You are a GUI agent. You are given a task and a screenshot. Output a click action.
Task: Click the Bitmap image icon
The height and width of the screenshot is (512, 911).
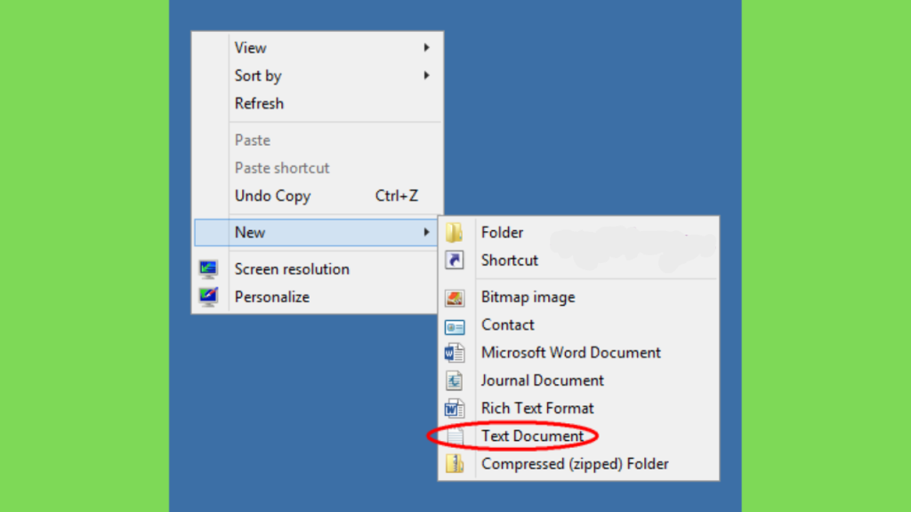[455, 298]
